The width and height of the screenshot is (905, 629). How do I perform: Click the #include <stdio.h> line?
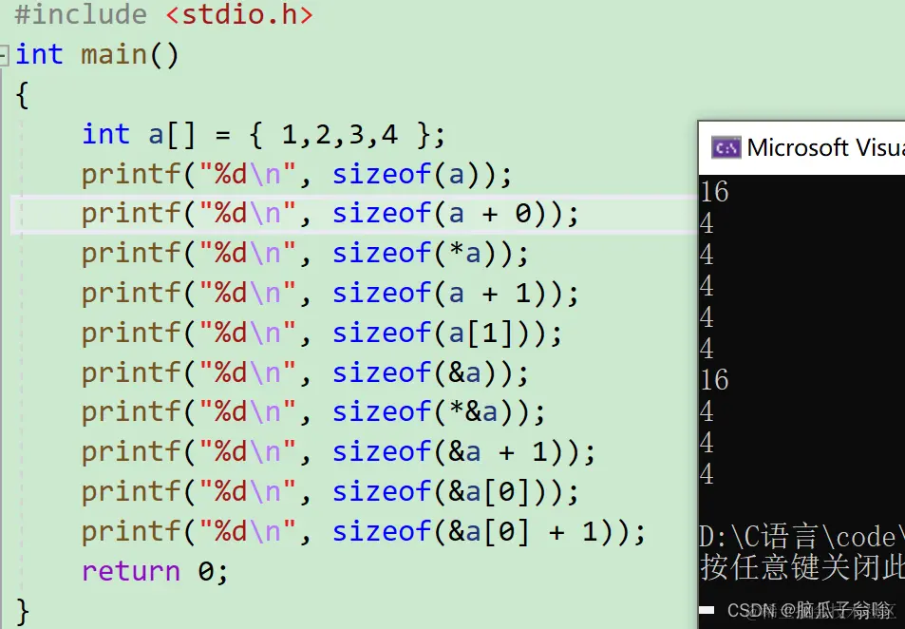(163, 14)
